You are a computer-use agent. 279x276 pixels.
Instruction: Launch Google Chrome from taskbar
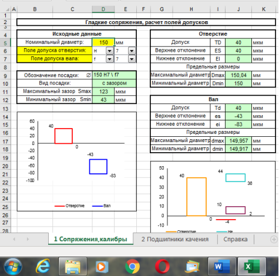click(x=132, y=267)
